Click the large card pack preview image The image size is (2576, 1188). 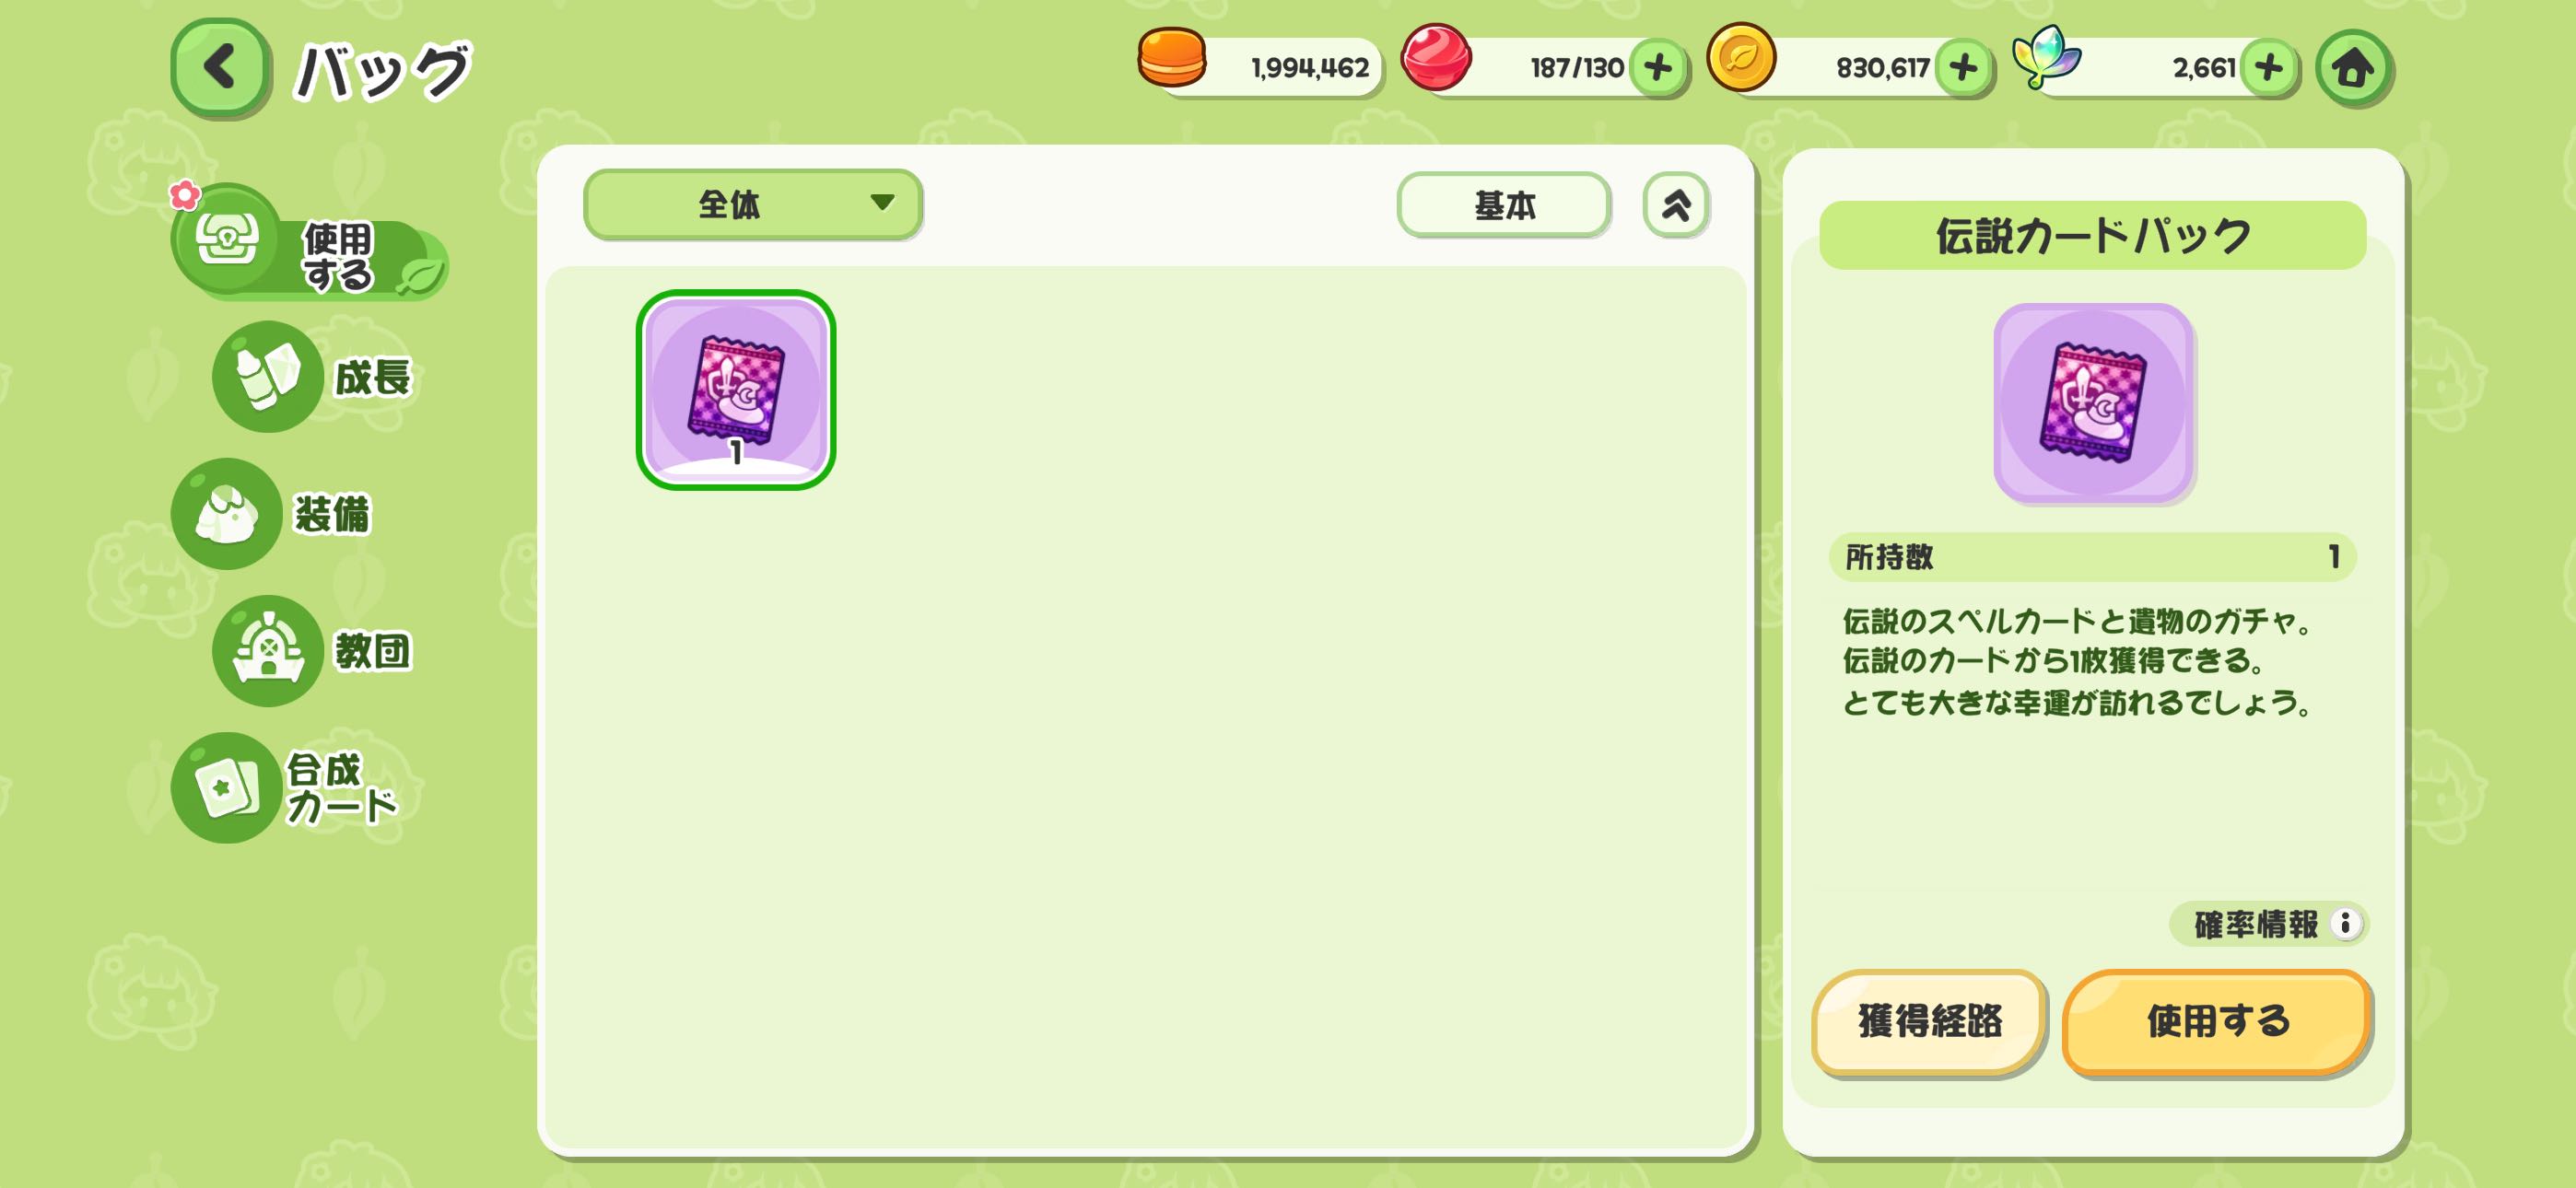[x=2093, y=402]
